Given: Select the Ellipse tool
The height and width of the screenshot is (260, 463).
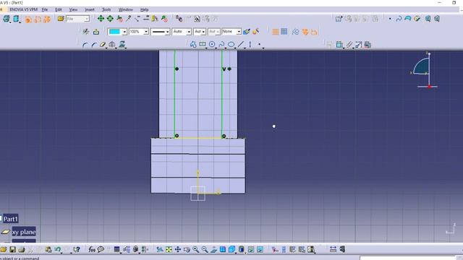Looking at the screenshot, I should coord(231,45).
